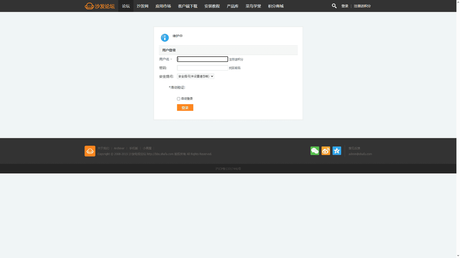Open 小黑屋 footer link

coord(147,148)
